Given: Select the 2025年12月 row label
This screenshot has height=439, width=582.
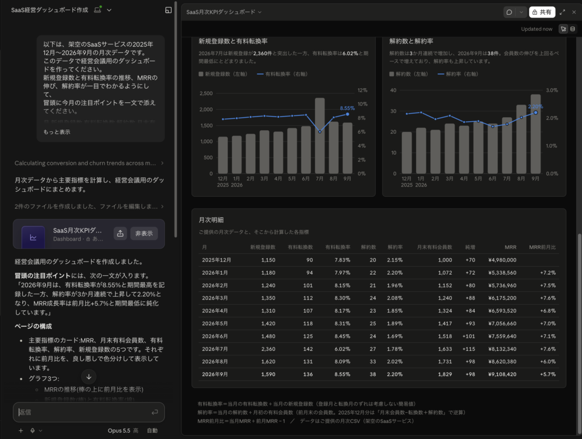Looking at the screenshot, I should pos(217,260).
